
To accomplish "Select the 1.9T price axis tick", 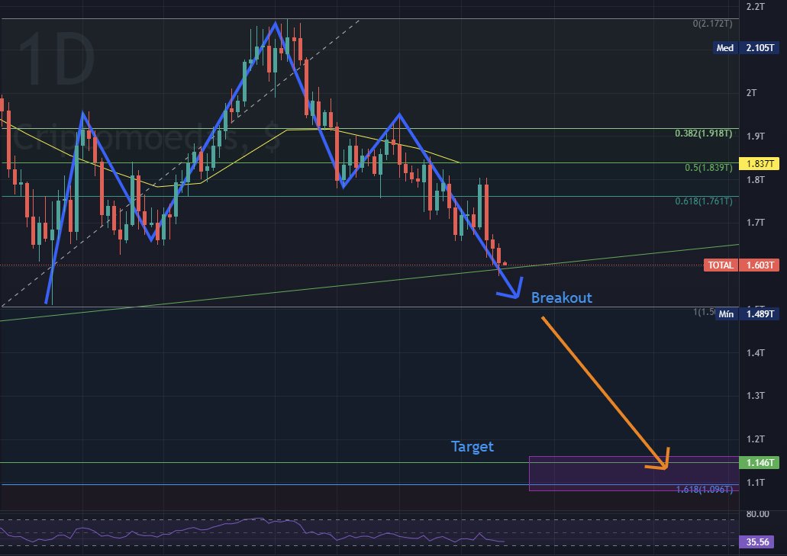I will click(756, 136).
